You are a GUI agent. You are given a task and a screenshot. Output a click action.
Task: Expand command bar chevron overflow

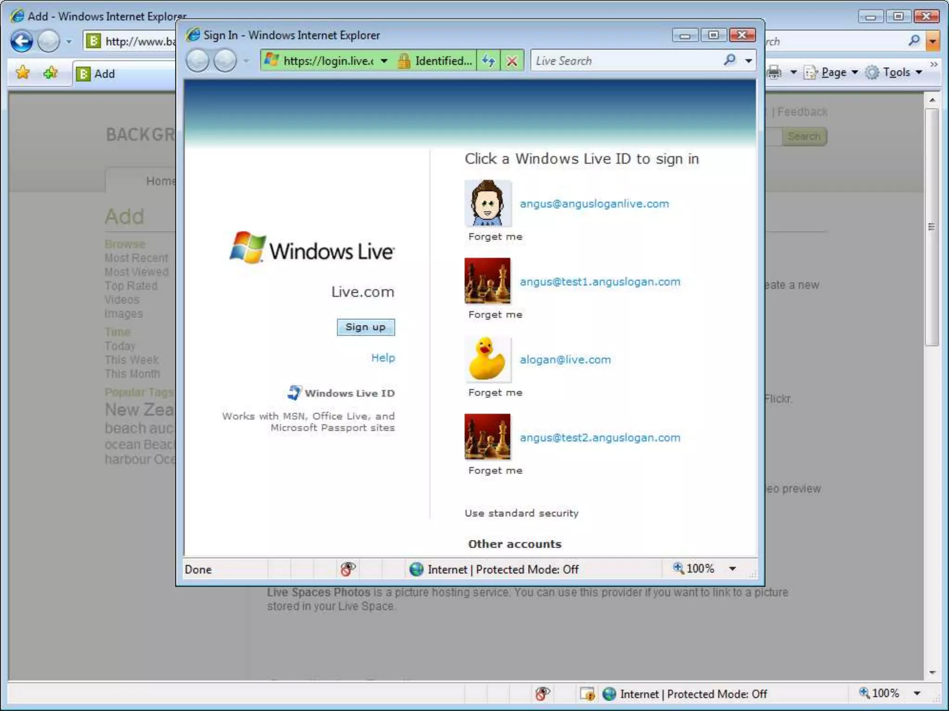click(934, 64)
